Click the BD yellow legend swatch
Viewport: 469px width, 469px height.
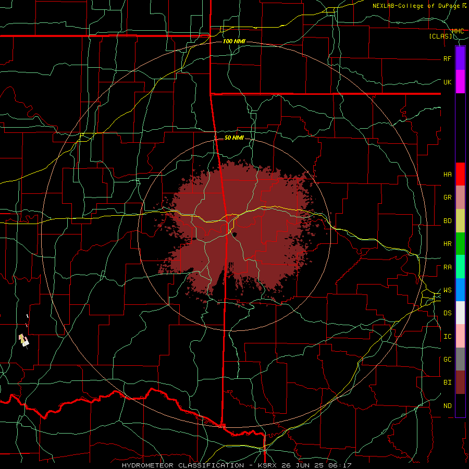pyautogui.click(x=460, y=221)
